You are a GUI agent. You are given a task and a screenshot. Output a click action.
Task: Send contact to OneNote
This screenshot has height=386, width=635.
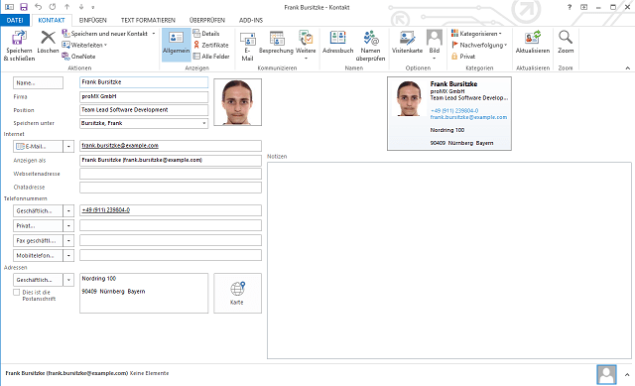coord(79,57)
